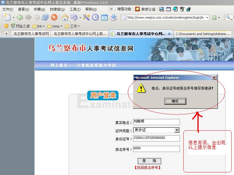The height and width of the screenshot is (175, 234).
Task: Open History clock icon
Action: (95, 17)
